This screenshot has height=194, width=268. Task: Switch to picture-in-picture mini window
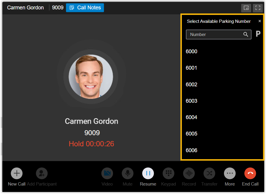[x=246, y=8]
